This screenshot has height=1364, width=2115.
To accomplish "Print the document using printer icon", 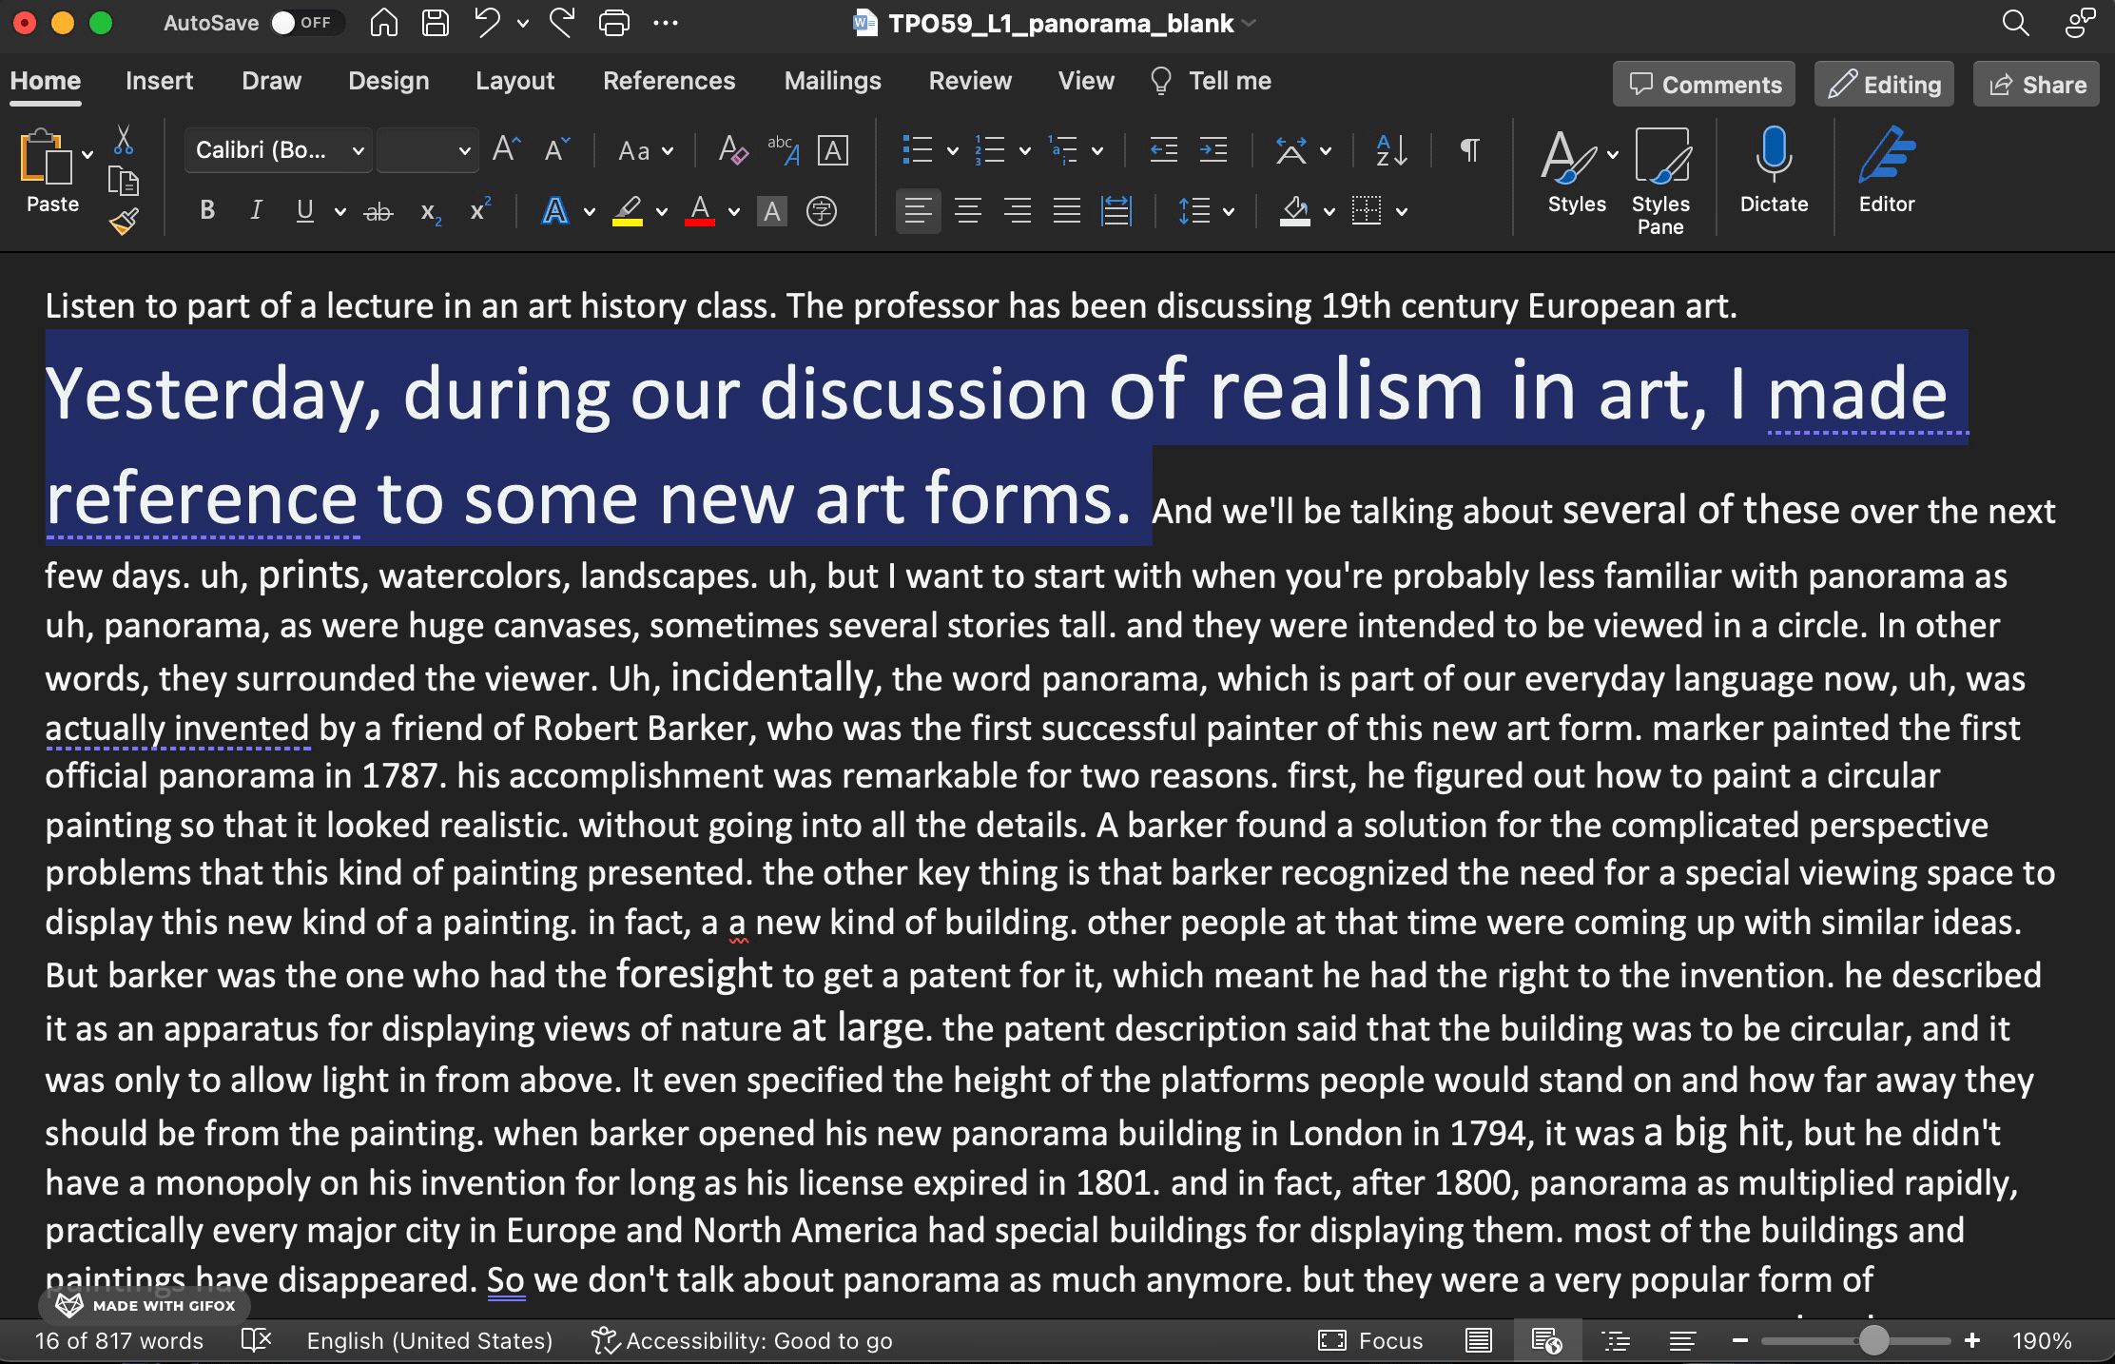I will 614,23.
